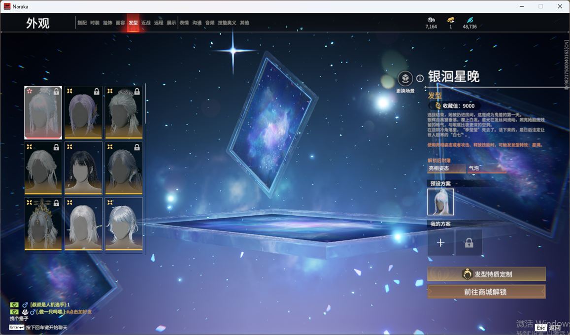Click the plus icon under 我的方案

440,243
